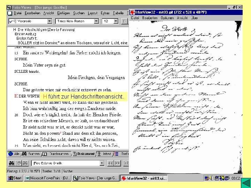Image resolution: width=251 pixels, height=188 pixels.
Task: Click the 'SÖLLER trinckt.' stage direction
Action: pyautogui.click(x=27, y=71)
